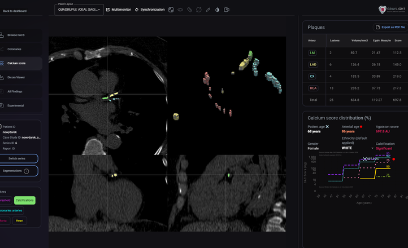Click the Total row label

313,100
